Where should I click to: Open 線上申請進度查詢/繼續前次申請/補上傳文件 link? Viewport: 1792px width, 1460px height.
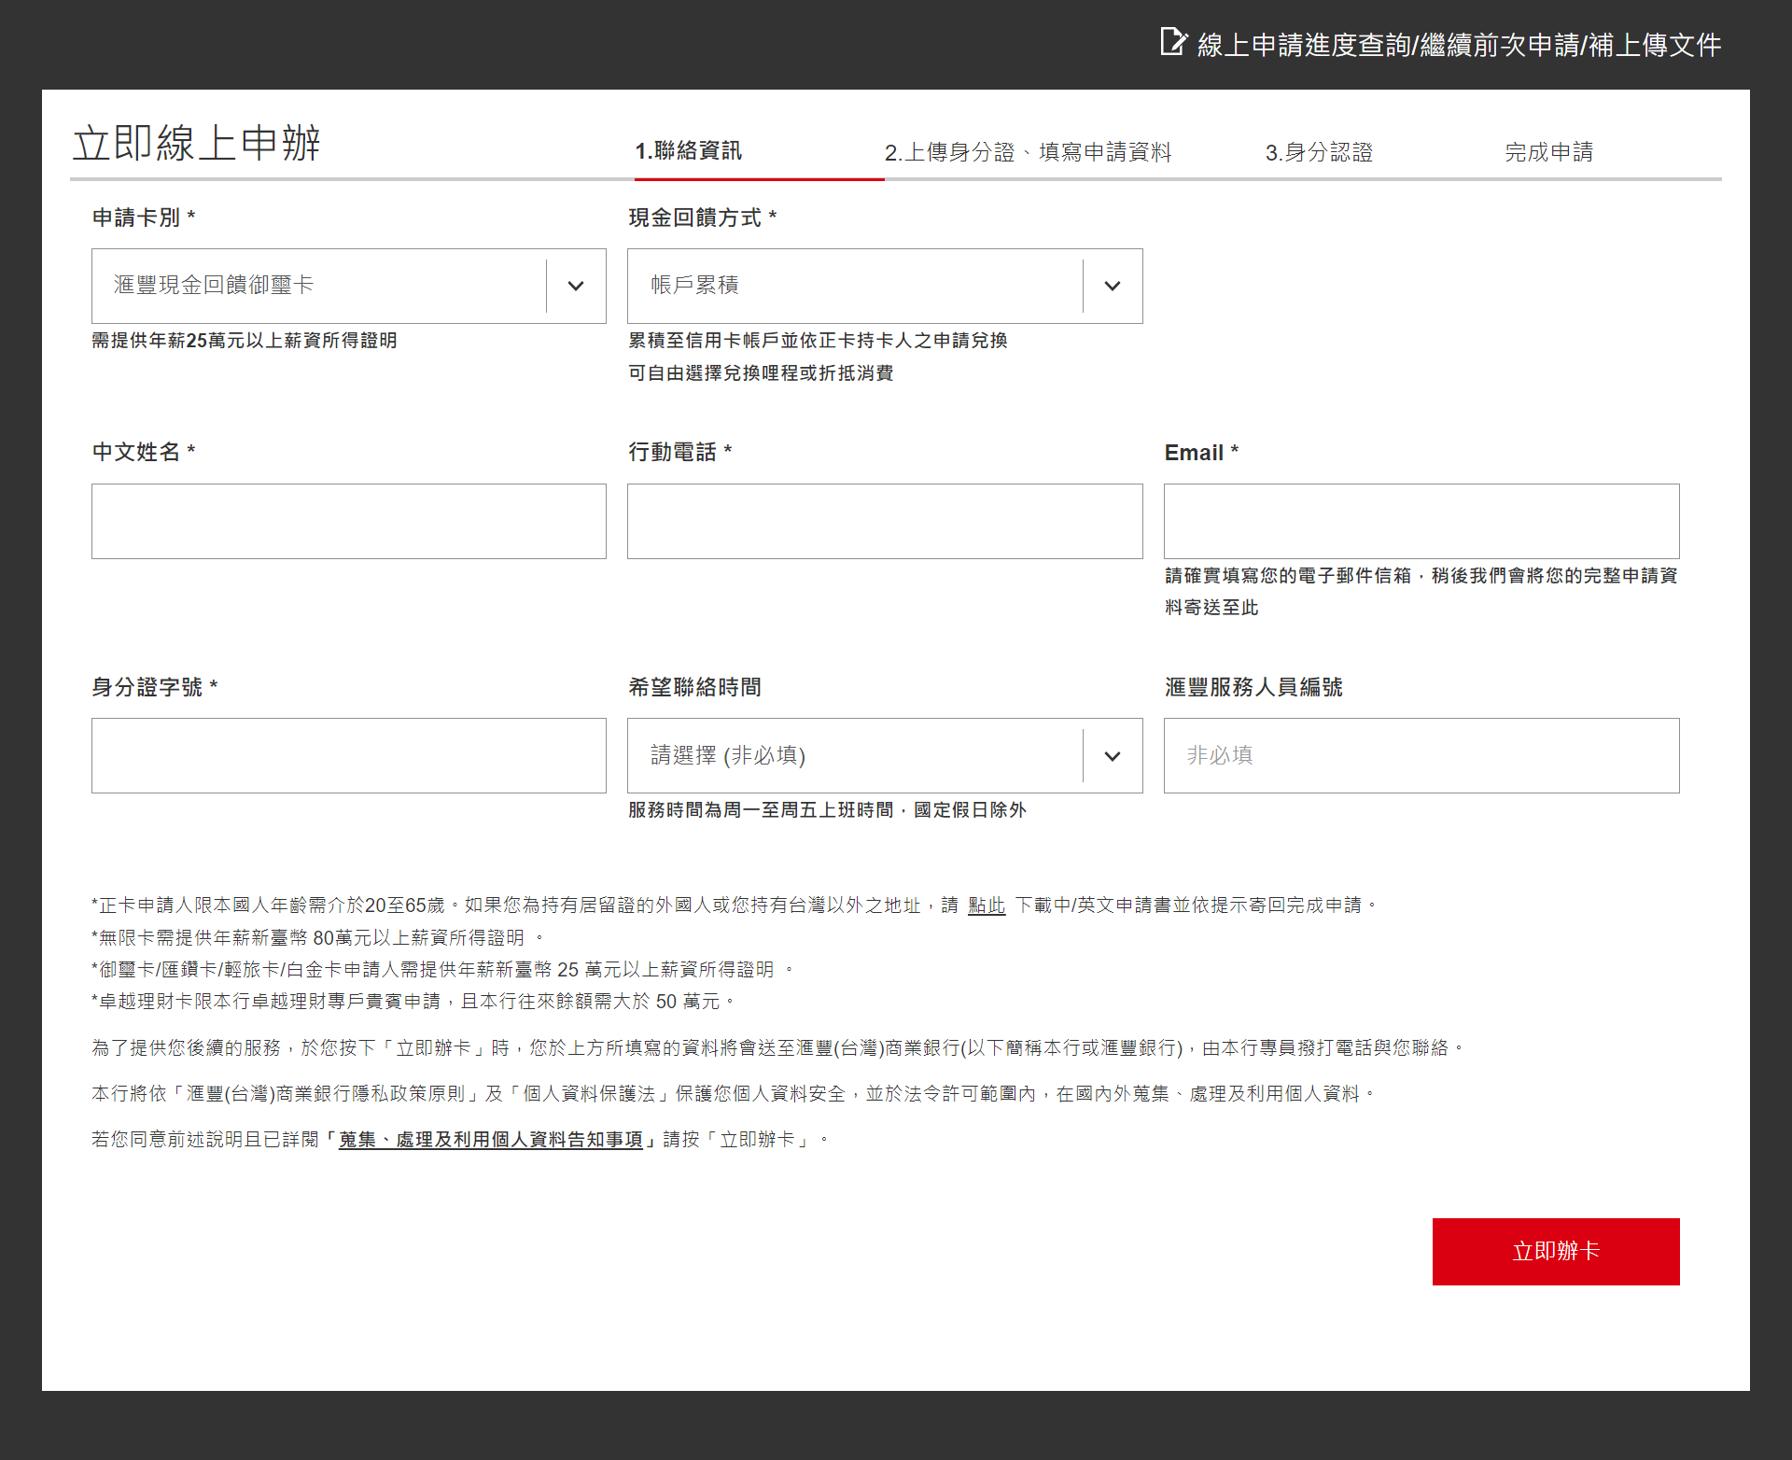tap(1459, 45)
